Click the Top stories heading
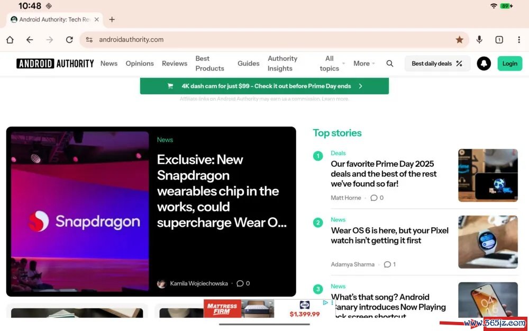Image resolution: width=529 pixels, height=331 pixels. pos(337,133)
